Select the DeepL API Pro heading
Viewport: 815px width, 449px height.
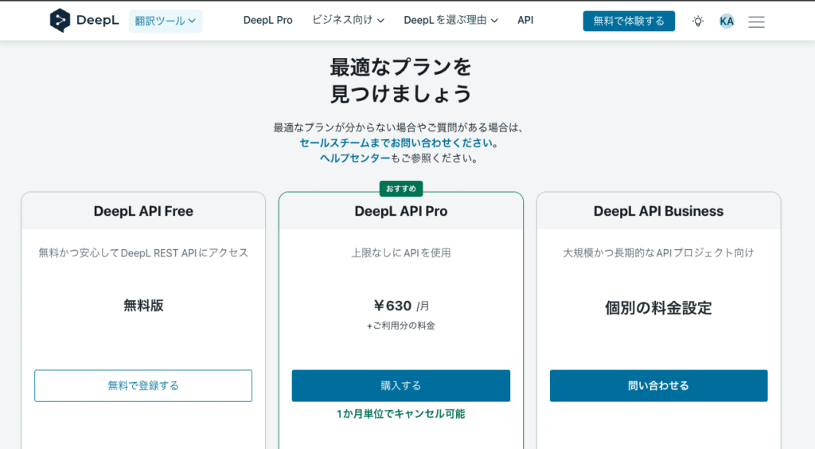point(401,211)
